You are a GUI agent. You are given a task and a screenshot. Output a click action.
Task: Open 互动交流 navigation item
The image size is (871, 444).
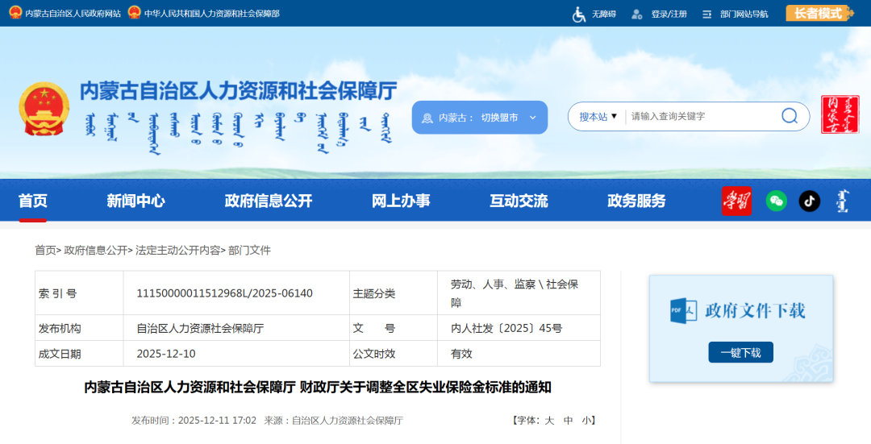click(x=519, y=201)
